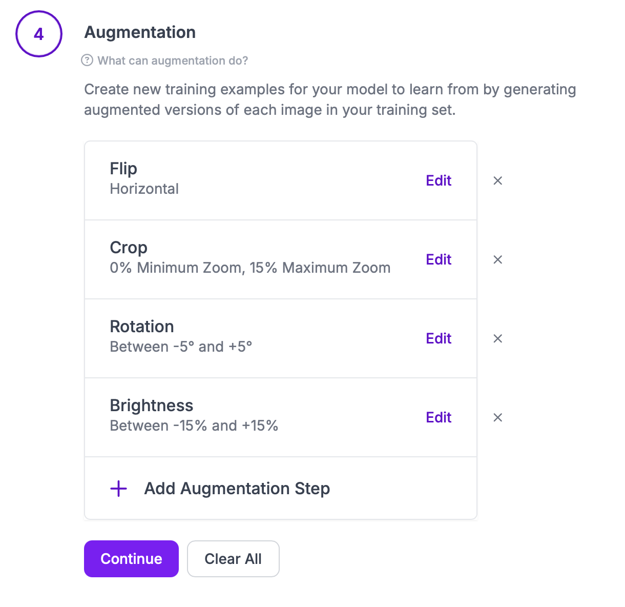This screenshot has width=625, height=607.
Task: Remove the Brightness augmentation with X icon
Action: tap(497, 418)
